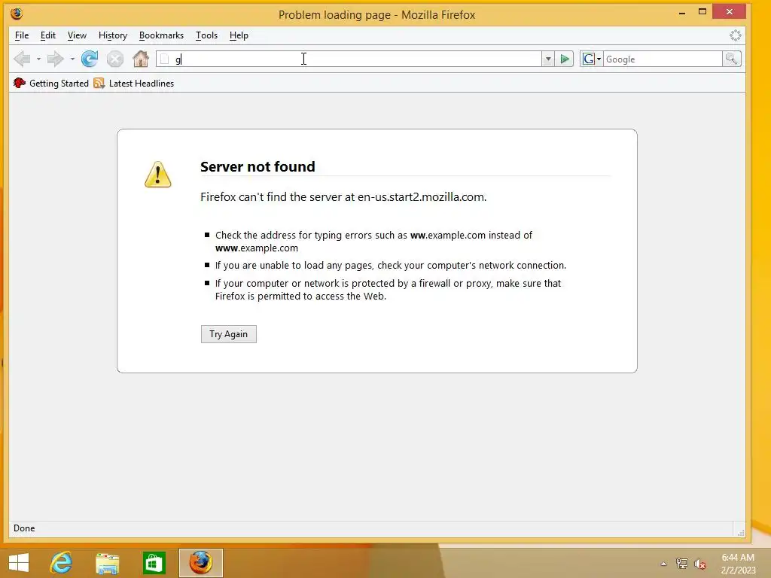Open the Forward history dropdown arrow
The image size is (771, 578).
[x=72, y=59]
